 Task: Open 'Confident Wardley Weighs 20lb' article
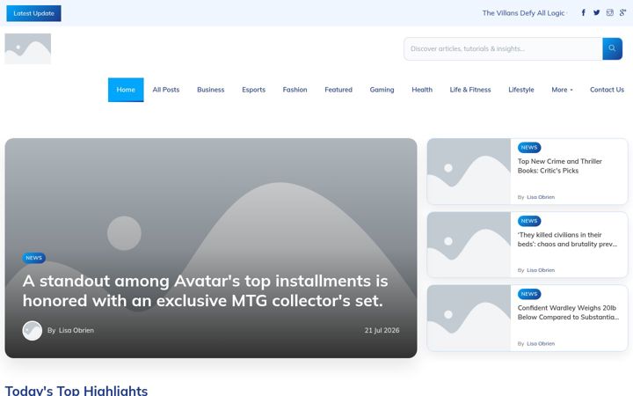568,312
